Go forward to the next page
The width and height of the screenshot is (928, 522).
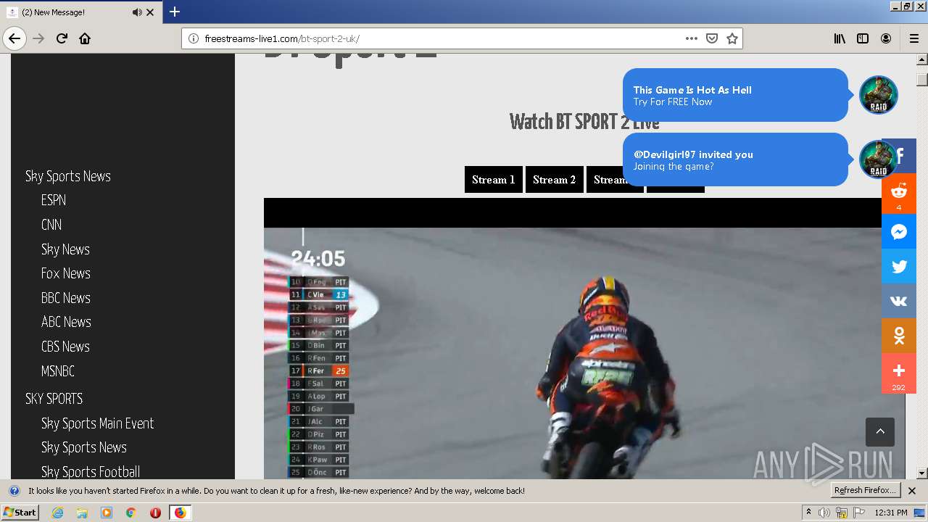pos(38,38)
